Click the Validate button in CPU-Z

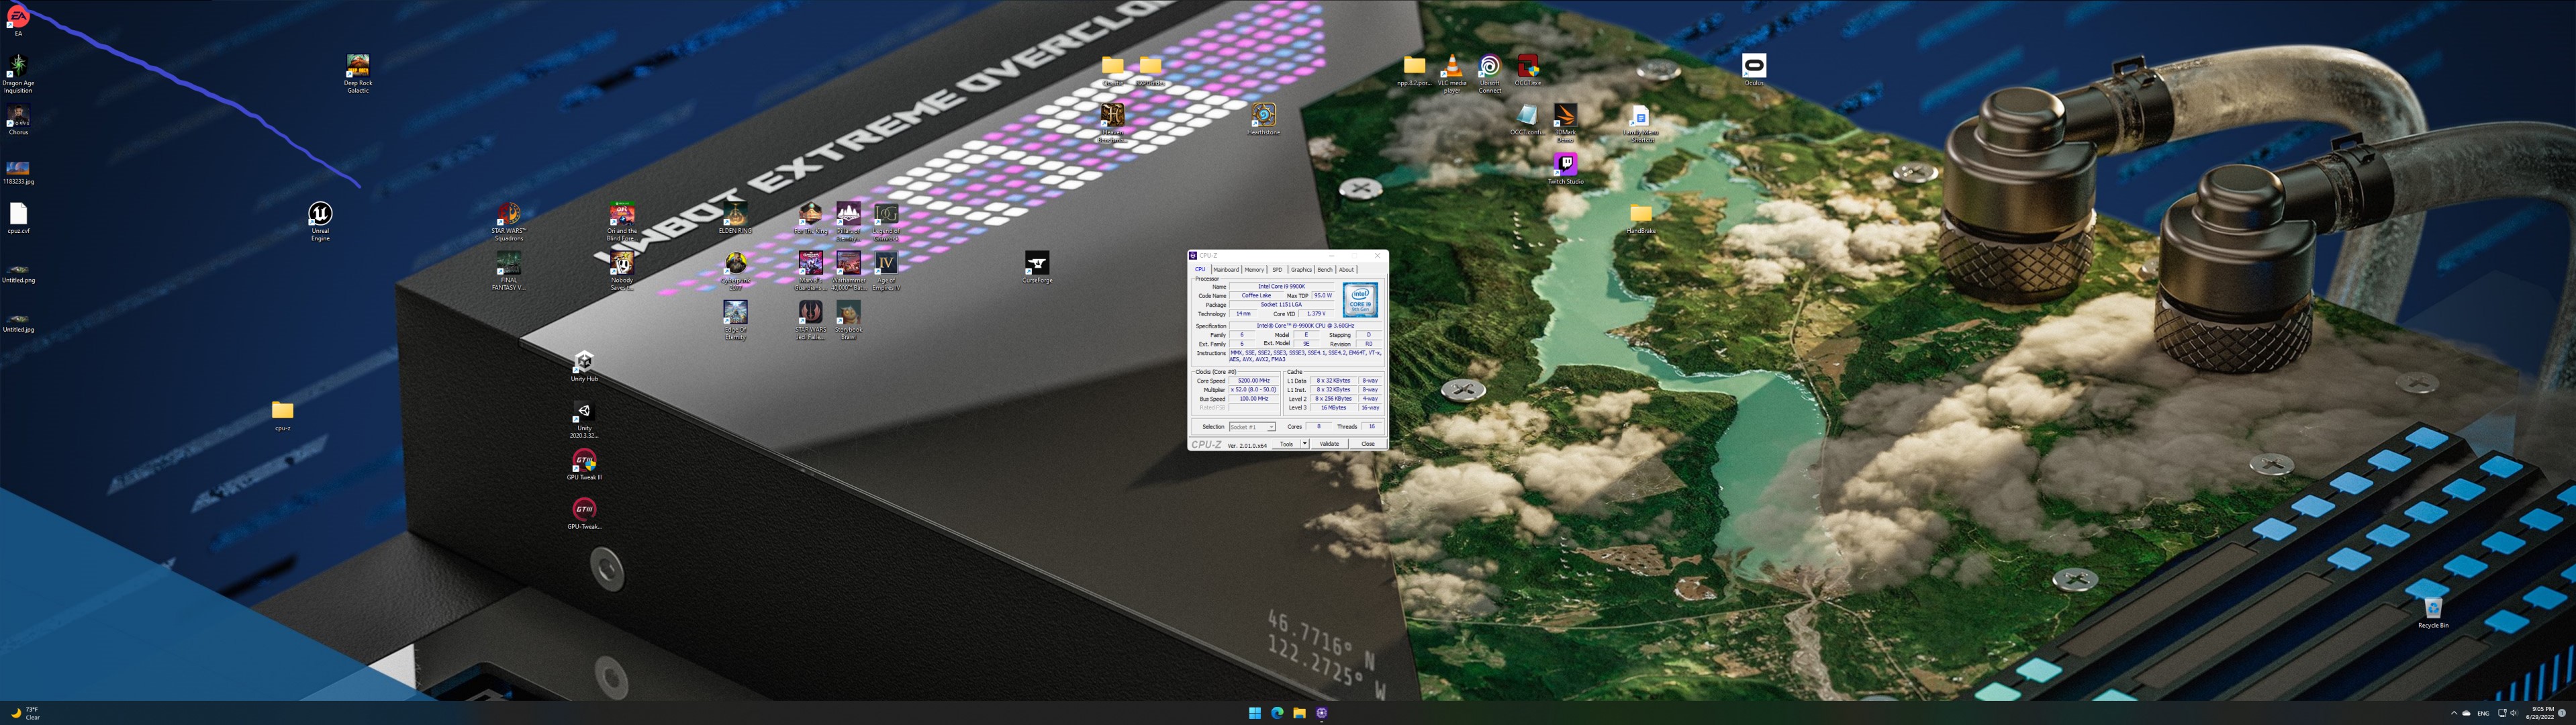(1329, 444)
